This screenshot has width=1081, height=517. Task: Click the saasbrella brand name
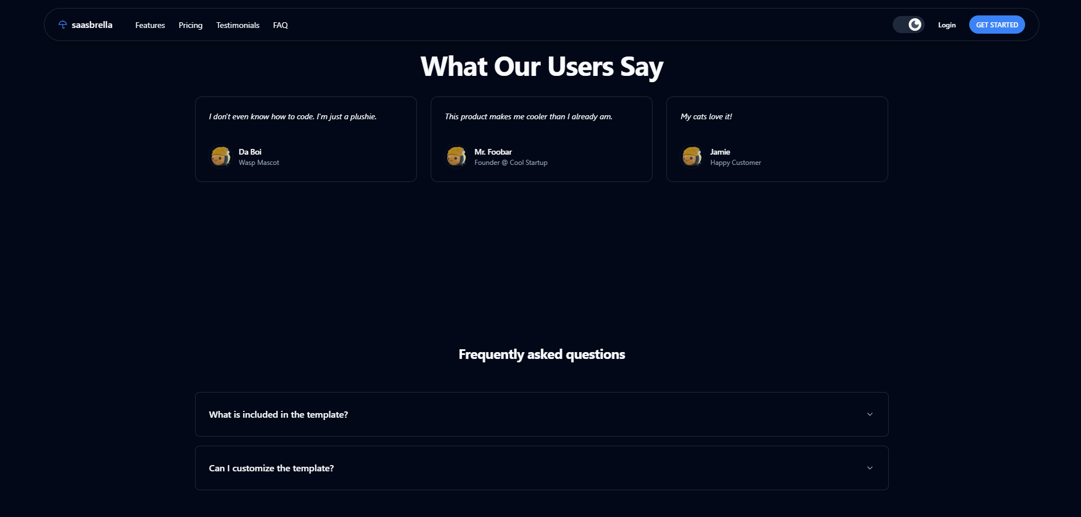pos(92,25)
